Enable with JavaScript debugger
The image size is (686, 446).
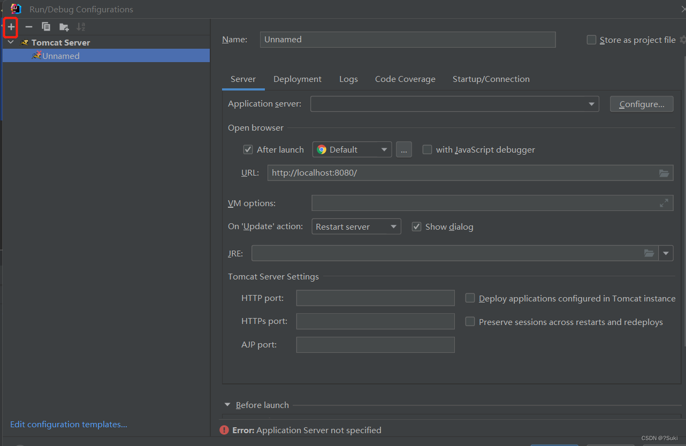(427, 149)
